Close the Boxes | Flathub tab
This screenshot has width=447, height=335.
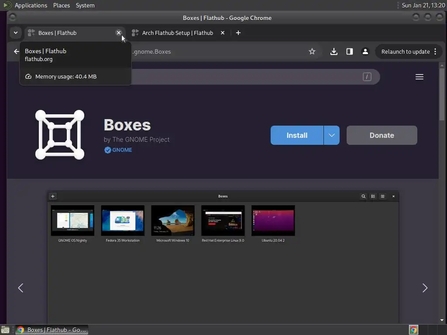pos(119,33)
